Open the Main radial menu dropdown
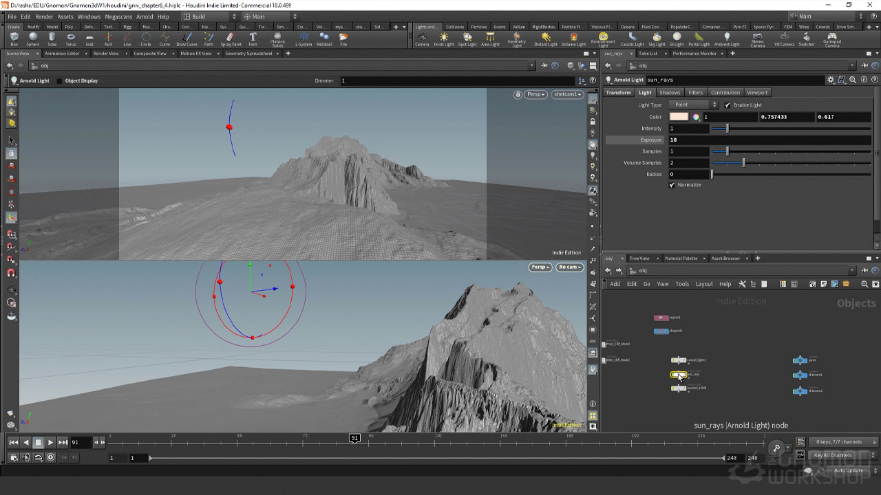Viewport: 881px width, 495px height. click(270, 16)
